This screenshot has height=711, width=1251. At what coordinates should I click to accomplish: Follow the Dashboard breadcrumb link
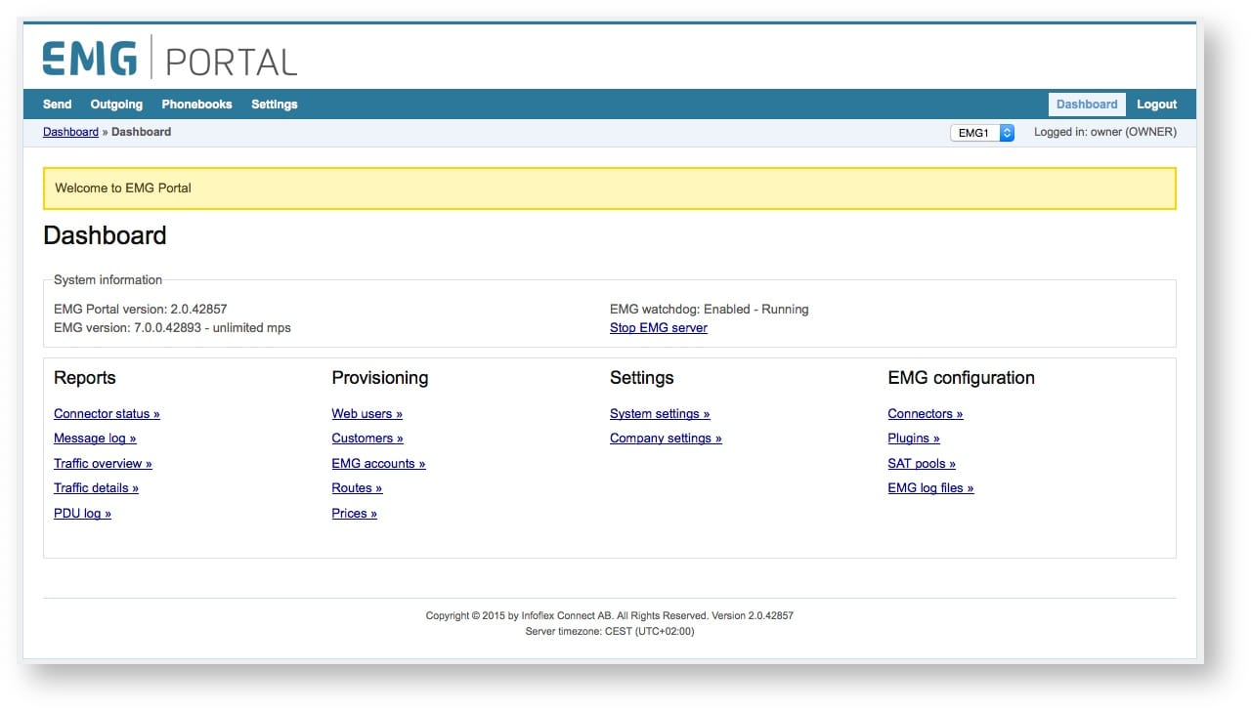pos(69,132)
